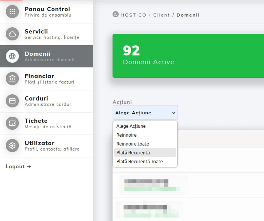Image resolution: width=264 pixels, height=221 pixels.
Task: Collapse the Alege Acțiune dropdown box
Action: (x=145, y=113)
